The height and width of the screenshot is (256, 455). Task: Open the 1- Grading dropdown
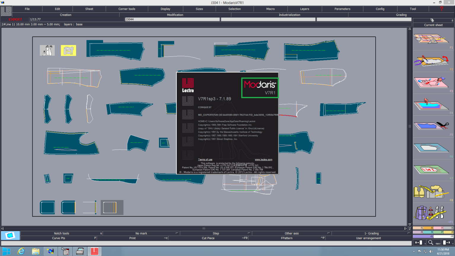point(408,233)
